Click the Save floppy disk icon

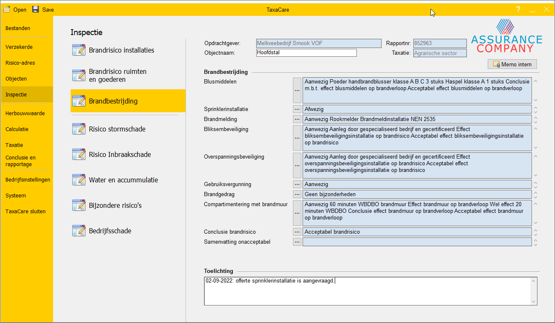[x=36, y=9]
